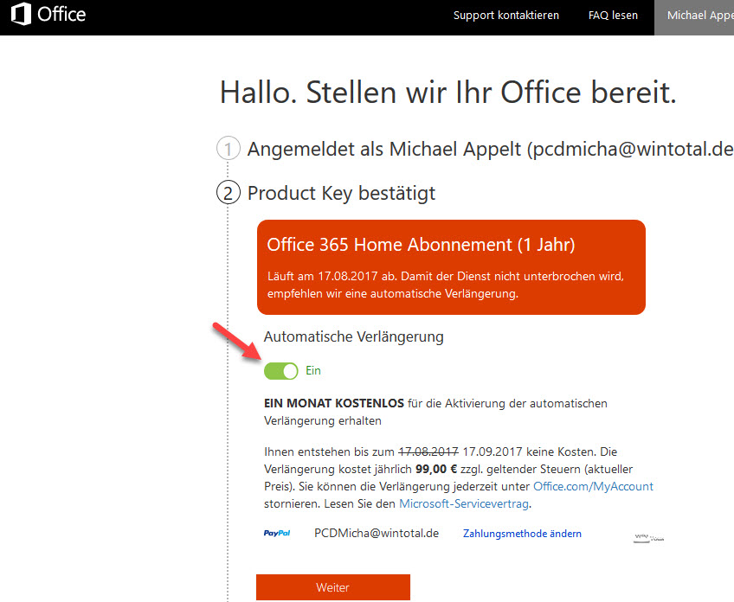Image resolution: width=734 pixels, height=602 pixels.
Task: Click the red arrow annotation
Action: [x=235, y=341]
